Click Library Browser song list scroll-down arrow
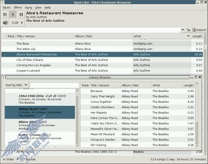 point(197,146)
